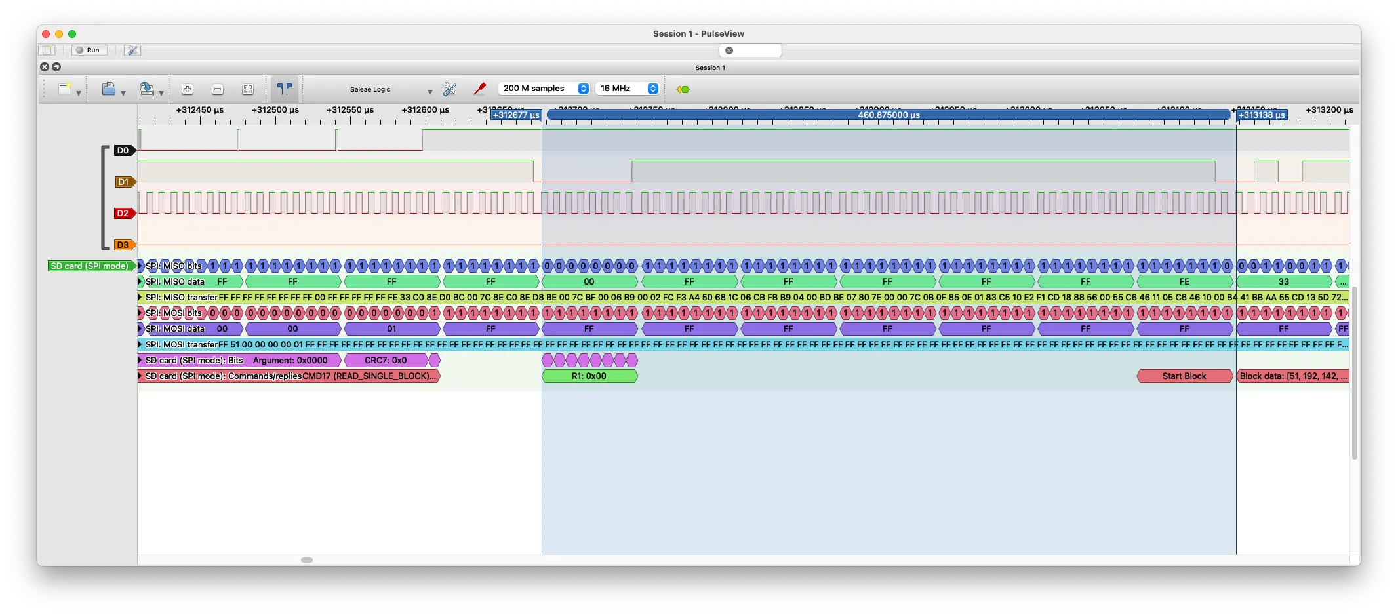Screen dimensions: 1398x615
Task: Open the 200 M samples selector
Action: pyautogui.click(x=544, y=89)
